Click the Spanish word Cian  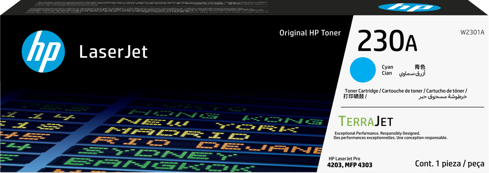pyautogui.click(x=387, y=73)
